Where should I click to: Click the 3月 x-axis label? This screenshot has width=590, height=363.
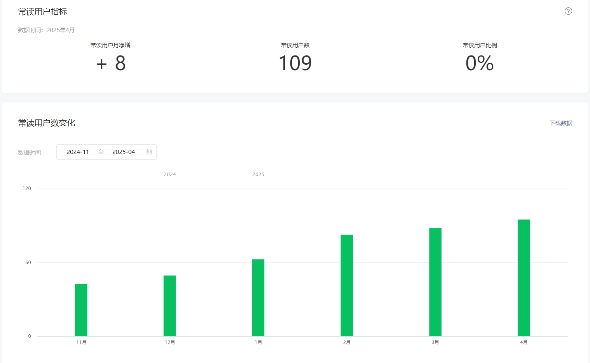(x=435, y=342)
